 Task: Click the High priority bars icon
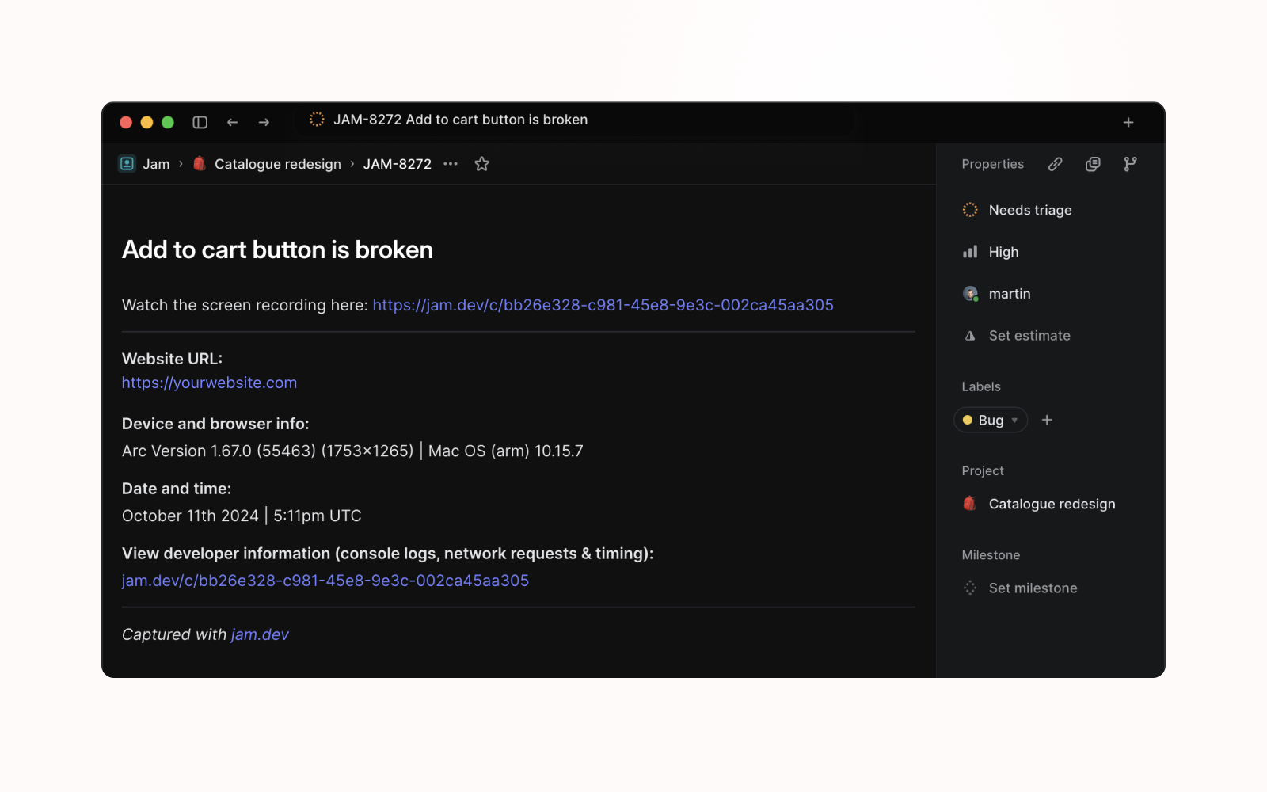point(970,252)
